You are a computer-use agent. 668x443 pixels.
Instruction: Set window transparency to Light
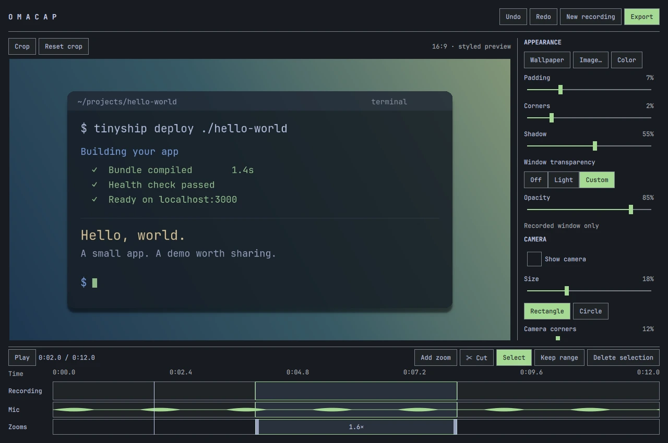tap(564, 180)
